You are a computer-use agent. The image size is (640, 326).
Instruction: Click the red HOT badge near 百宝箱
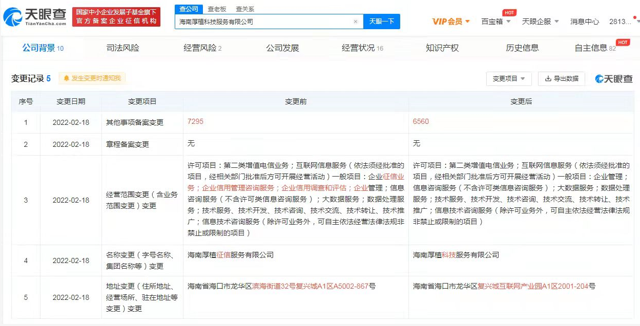(509, 13)
